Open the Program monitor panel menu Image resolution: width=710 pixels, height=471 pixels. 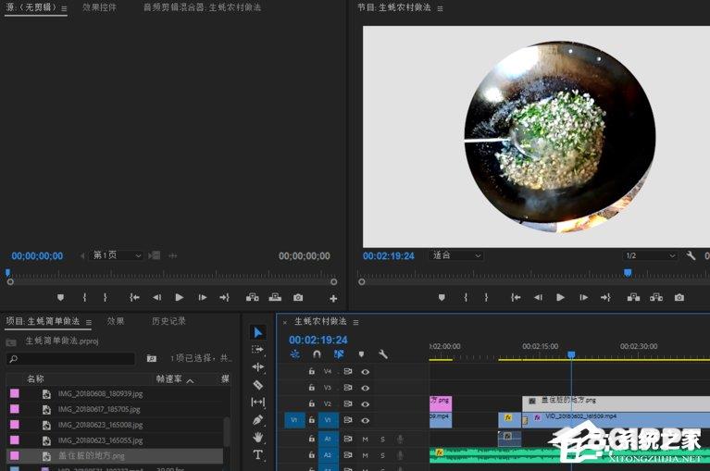(440, 8)
